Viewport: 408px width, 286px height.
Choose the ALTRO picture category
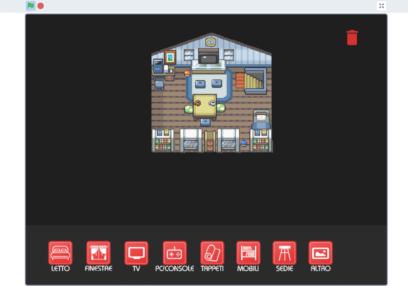pyautogui.click(x=321, y=253)
